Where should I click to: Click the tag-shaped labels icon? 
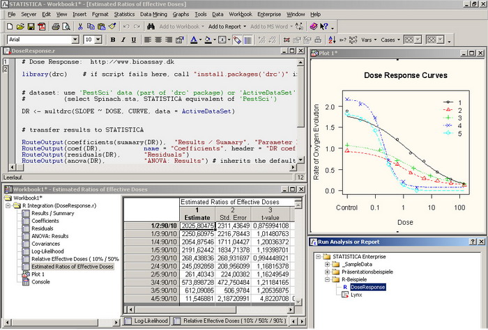pos(237,40)
